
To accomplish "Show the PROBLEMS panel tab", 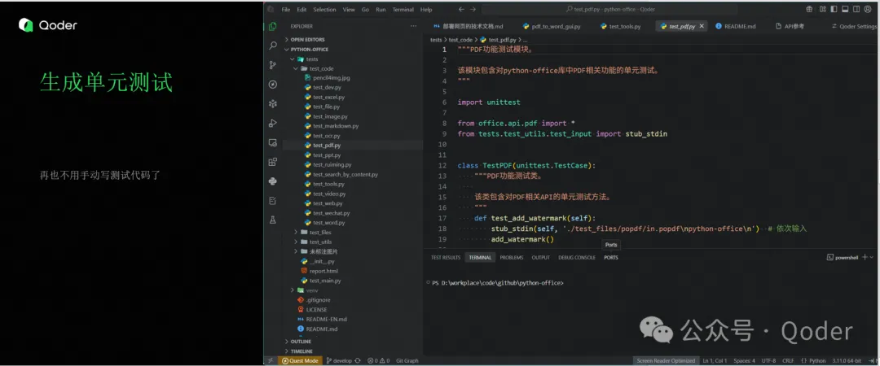I will click(511, 257).
